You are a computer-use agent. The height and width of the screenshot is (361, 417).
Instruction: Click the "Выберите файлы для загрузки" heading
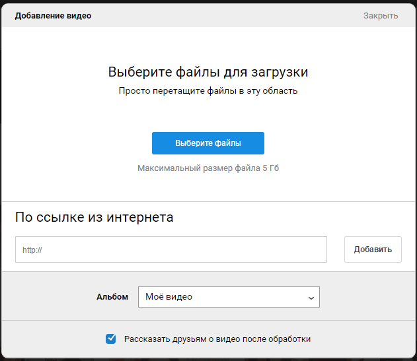point(208,72)
